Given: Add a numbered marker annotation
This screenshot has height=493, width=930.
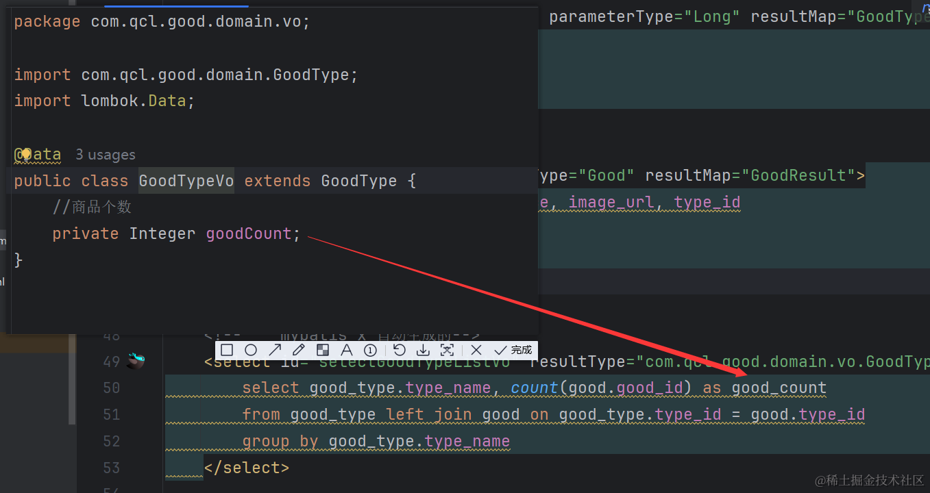Looking at the screenshot, I should 370,350.
